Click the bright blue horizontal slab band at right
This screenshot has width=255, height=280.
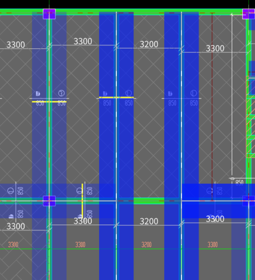point(218,201)
